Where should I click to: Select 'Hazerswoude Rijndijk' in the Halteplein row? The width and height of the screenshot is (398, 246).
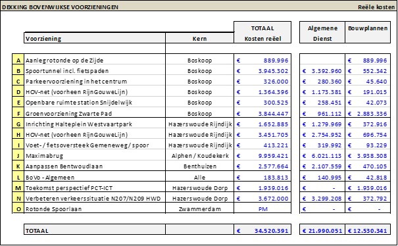tap(200, 124)
